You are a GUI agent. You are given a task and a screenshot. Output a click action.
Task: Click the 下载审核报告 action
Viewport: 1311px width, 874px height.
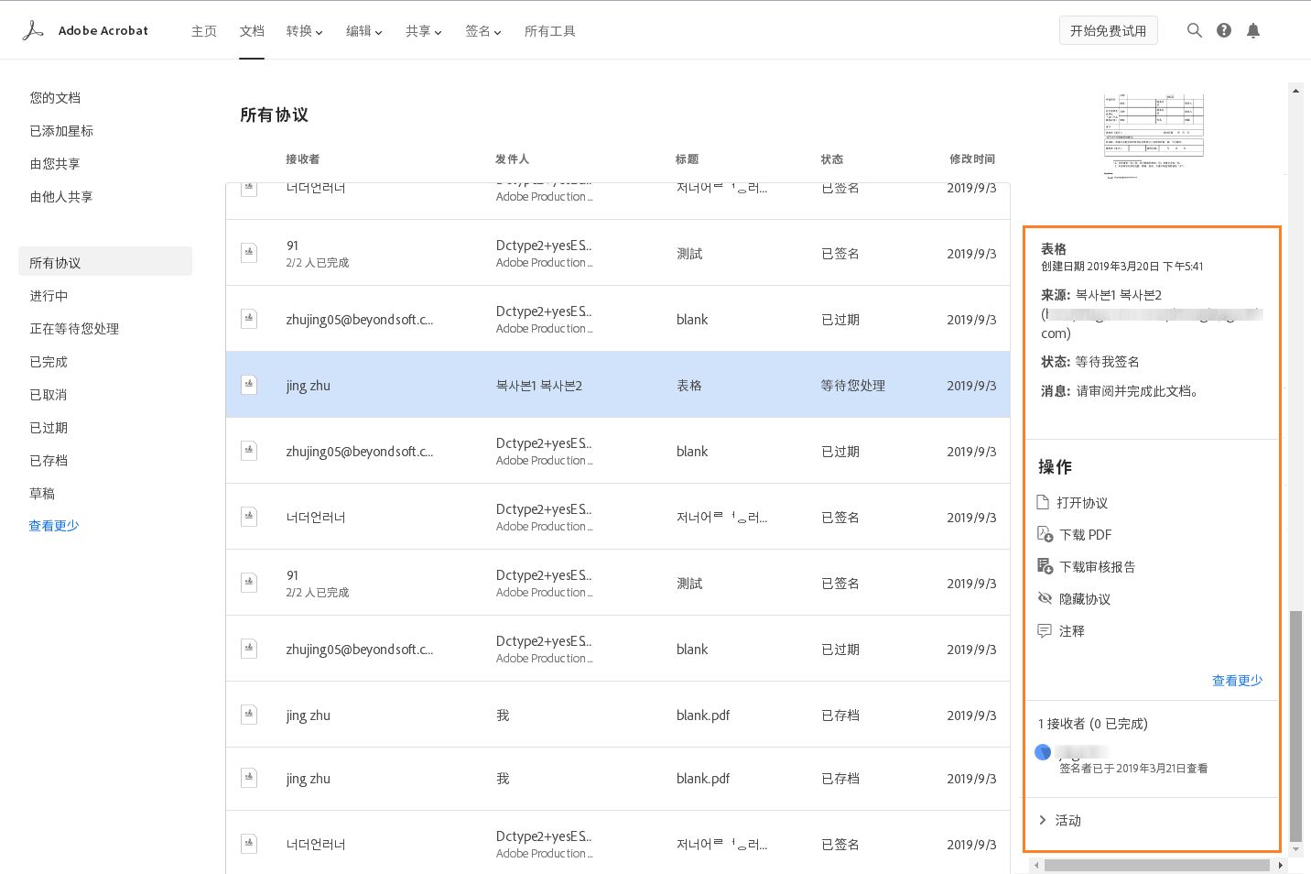(1098, 566)
